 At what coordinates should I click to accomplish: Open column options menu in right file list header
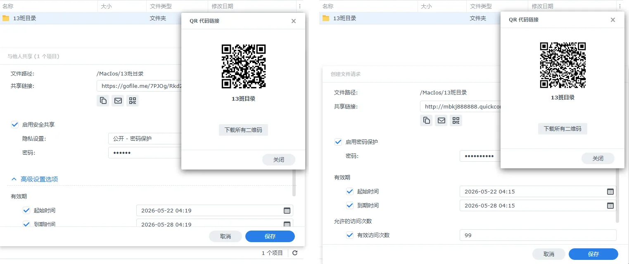click(x=620, y=6)
